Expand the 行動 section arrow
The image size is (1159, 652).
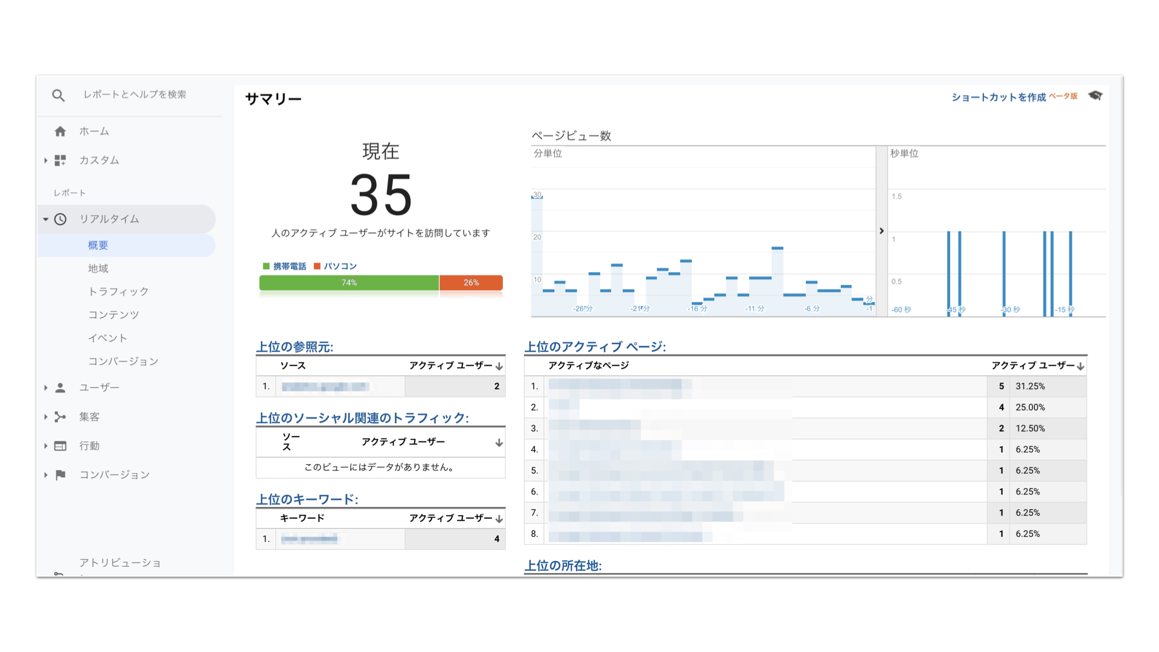46,446
